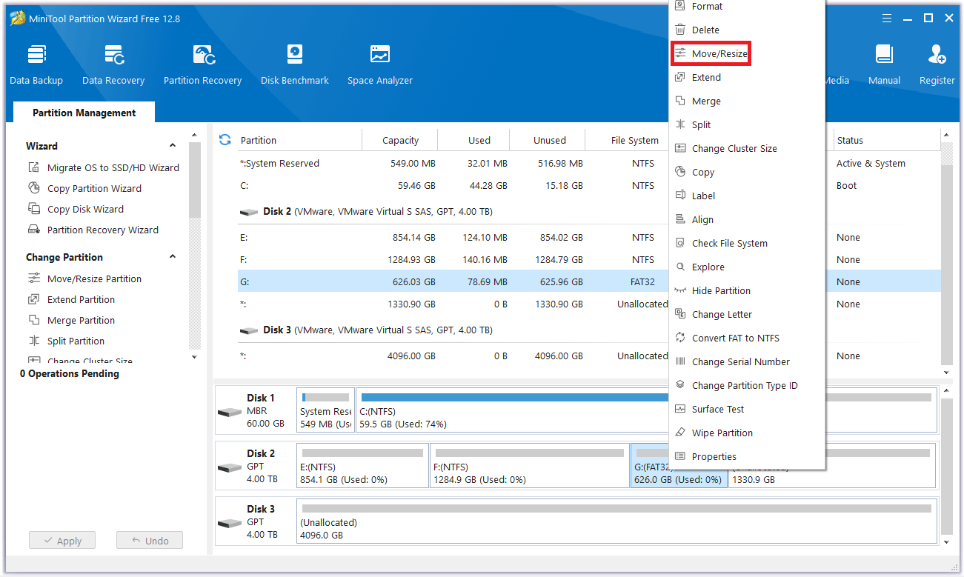Open Partition Recovery in the toolbar

point(202,64)
